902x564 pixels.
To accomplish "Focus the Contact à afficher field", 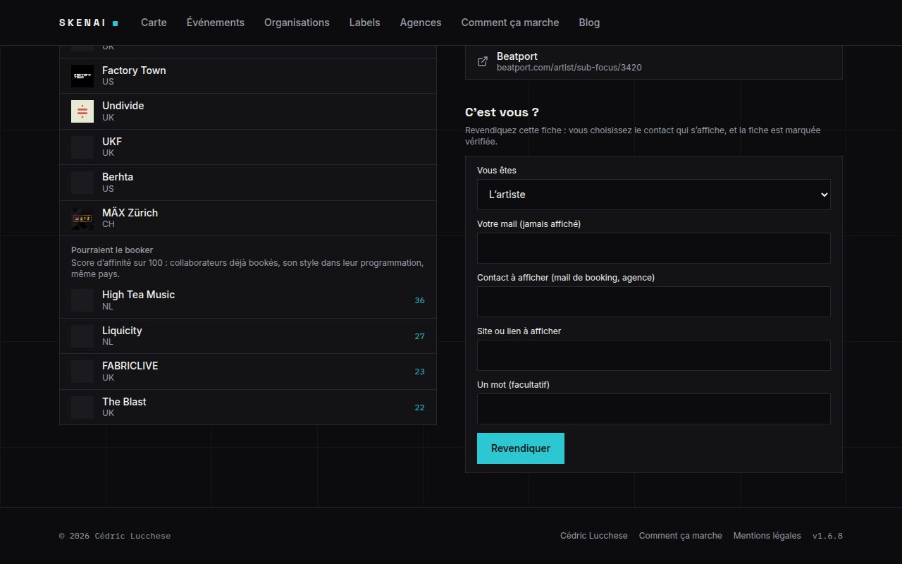I will click(654, 302).
